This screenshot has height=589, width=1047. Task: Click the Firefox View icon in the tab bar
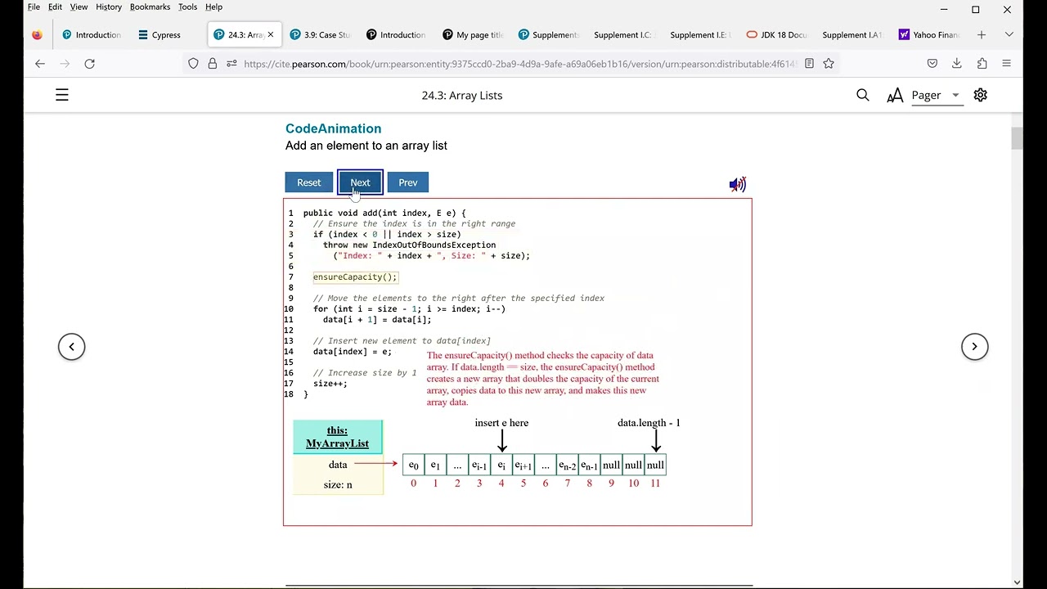pos(37,35)
